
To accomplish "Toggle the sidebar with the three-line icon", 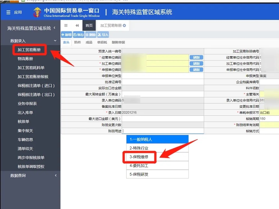I will 66,25.
